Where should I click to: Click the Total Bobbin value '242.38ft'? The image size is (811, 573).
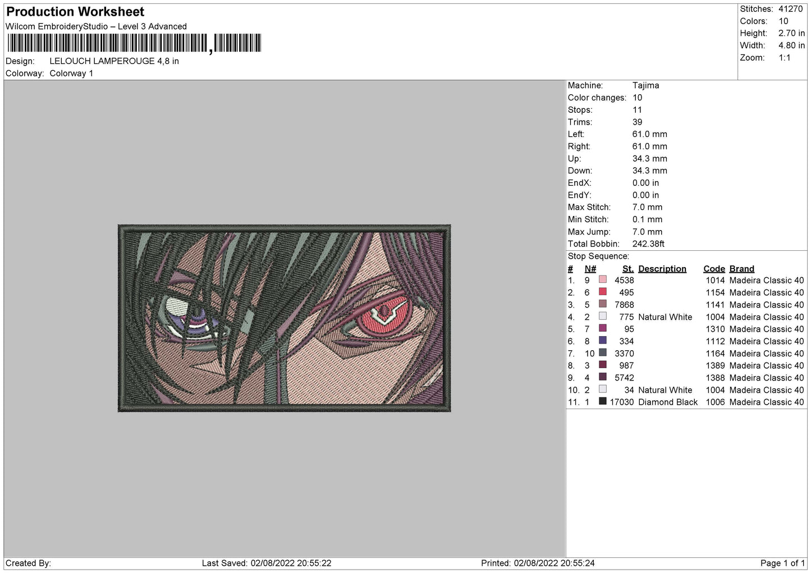tap(648, 244)
